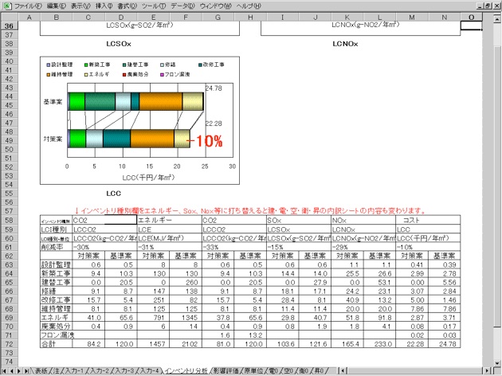
Task: Open the ツール(T) menu
Action: [154, 6]
